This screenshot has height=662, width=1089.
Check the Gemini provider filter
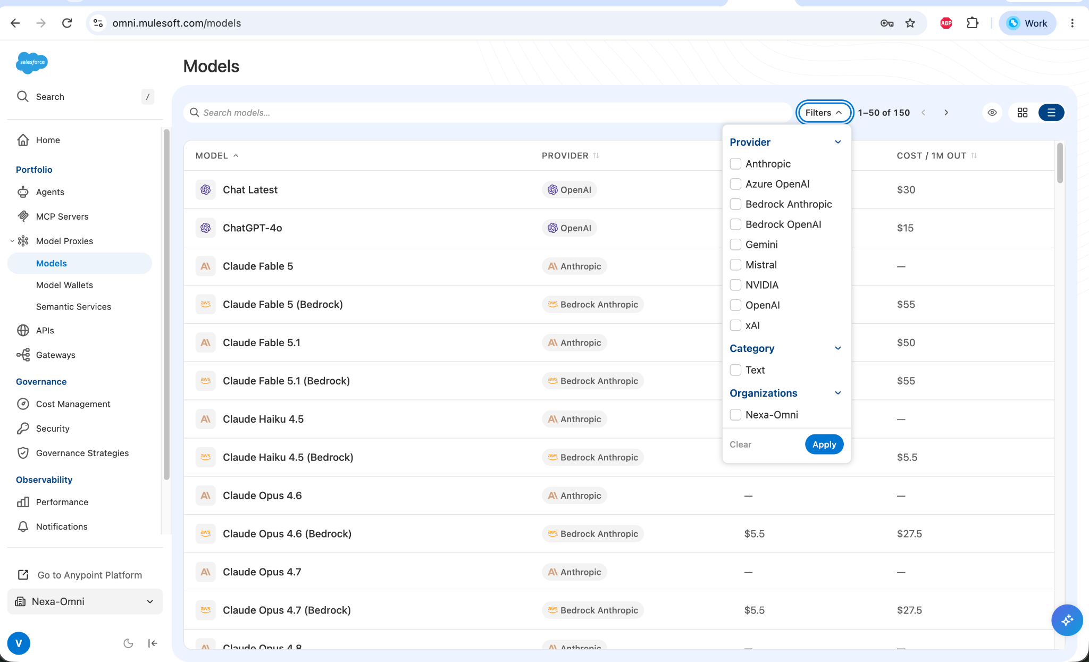coord(735,245)
